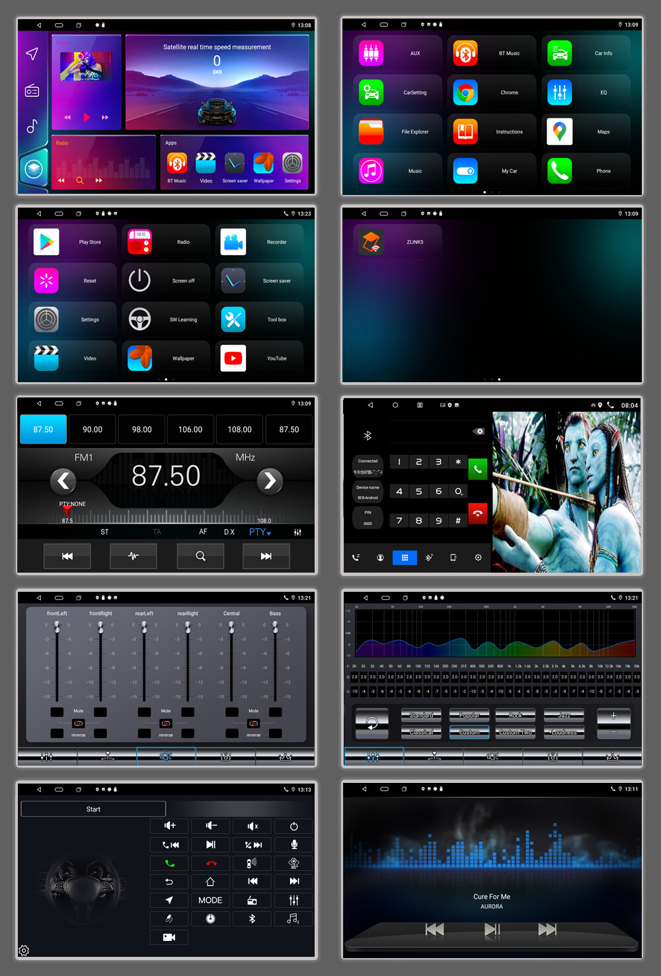The width and height of the screenshot is (661, 976).
Task: Expand the PTY dropdown on radio
Action: pyautogui.click(x=260, y=532)
